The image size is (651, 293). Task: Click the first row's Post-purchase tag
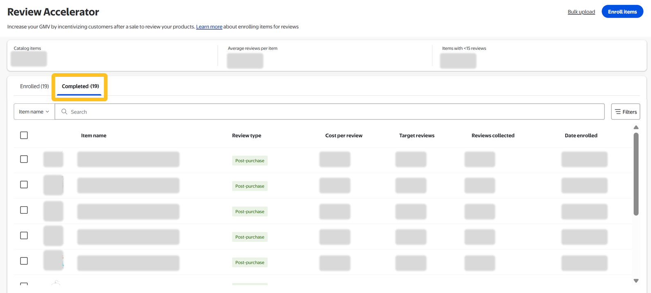click(x=249, y=161)
